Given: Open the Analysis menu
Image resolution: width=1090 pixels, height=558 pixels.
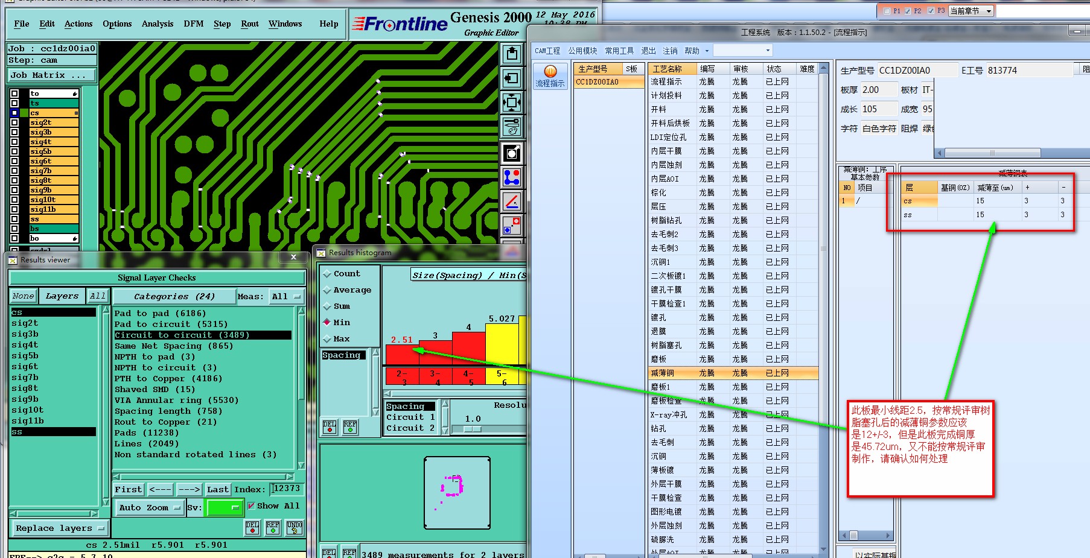Looking at the screenshot, I should pyautogui.click(x=158, y=24).
